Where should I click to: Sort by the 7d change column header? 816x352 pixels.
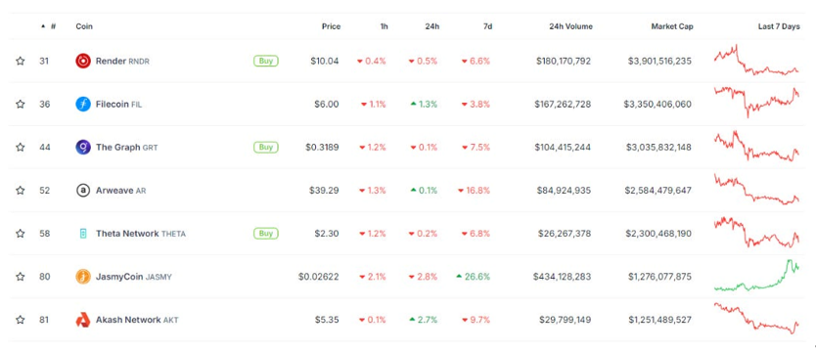point(487,26)
